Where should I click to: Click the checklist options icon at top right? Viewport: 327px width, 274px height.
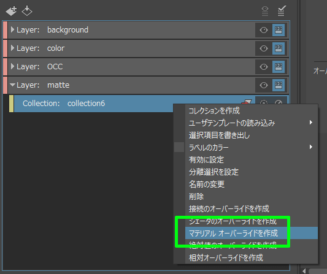(x=282, y=11)
